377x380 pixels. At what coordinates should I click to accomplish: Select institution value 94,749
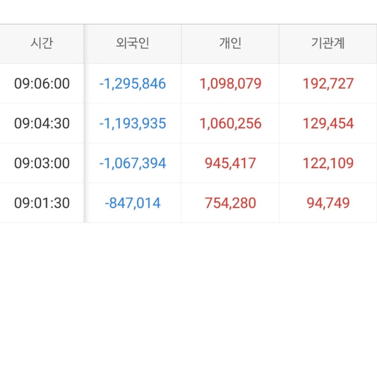click(328, 203)
